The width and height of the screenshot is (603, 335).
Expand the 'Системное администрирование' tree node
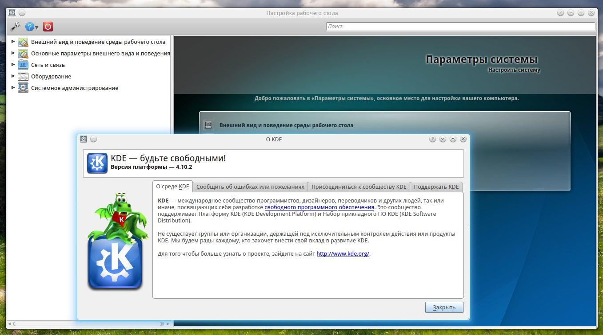[x=13, y=88]
